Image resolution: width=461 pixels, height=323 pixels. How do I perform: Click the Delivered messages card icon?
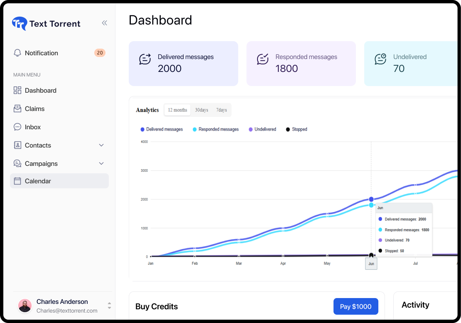[x=145, y=59]
